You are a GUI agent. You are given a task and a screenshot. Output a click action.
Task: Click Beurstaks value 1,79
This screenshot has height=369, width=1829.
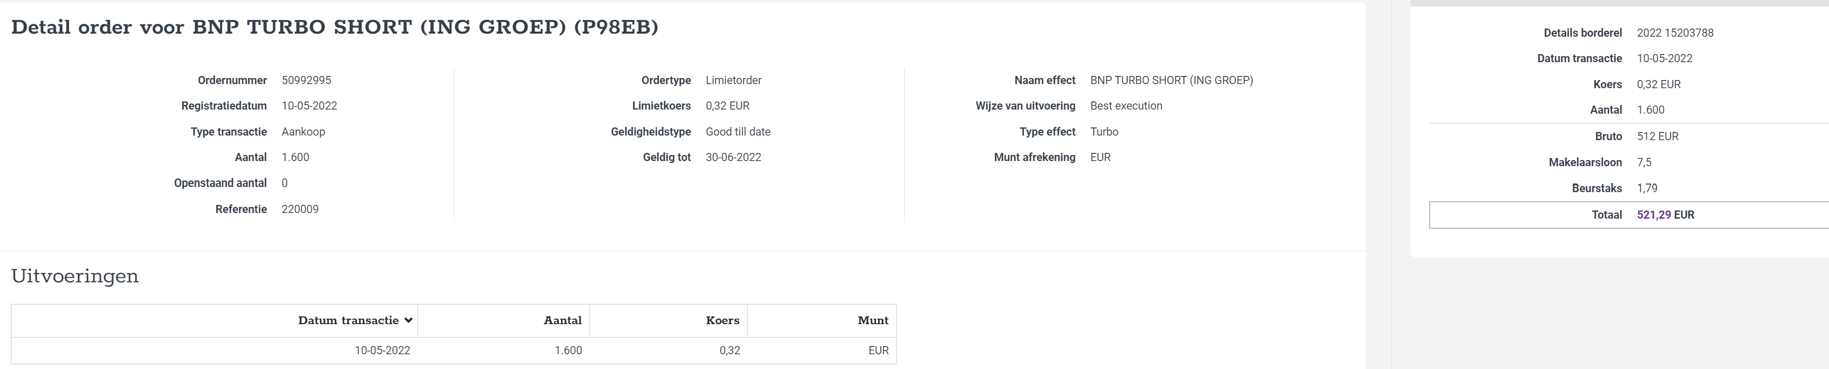(x=1647, y=189)
